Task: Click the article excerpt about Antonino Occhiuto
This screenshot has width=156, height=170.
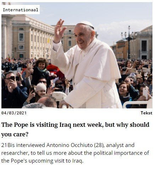Action: [75, 153]
